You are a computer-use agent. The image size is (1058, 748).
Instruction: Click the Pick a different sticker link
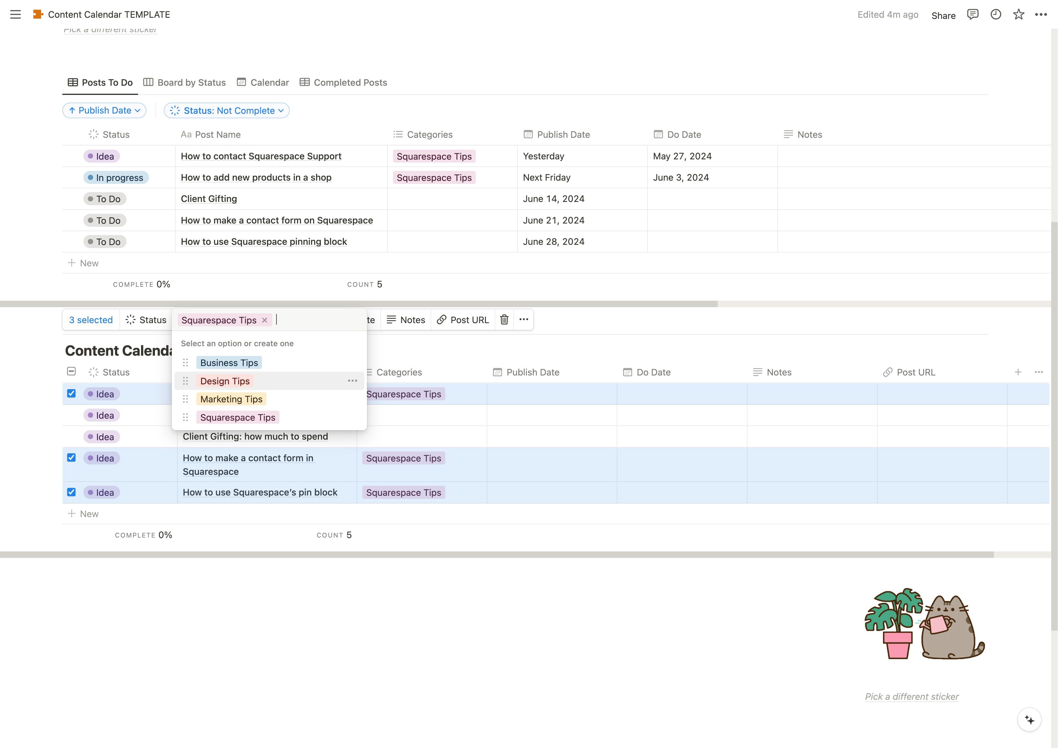coord(911,696)
